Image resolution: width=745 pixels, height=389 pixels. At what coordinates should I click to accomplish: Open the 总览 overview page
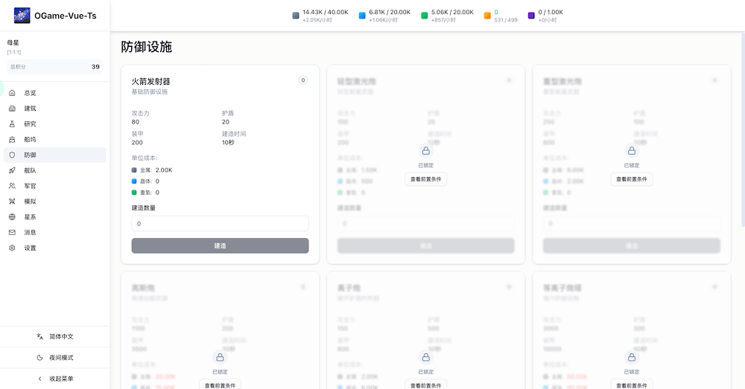coord(30,93)
